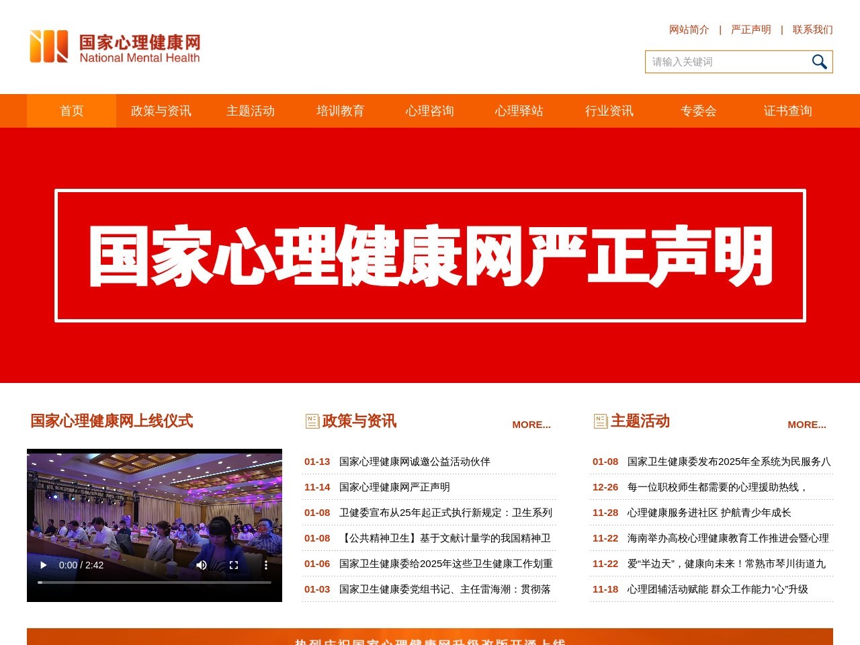Open article 心理团辅活动赋能 群众工作能力

coord(718,589)
